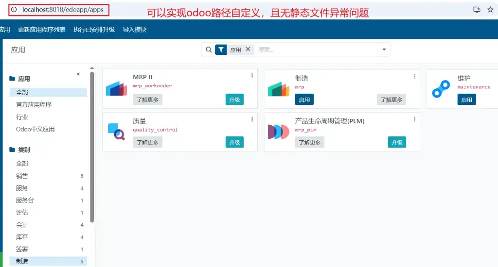498x267 pixels.
Task: Remove the 应用 filter with its X
Action: tap(248, 49)
